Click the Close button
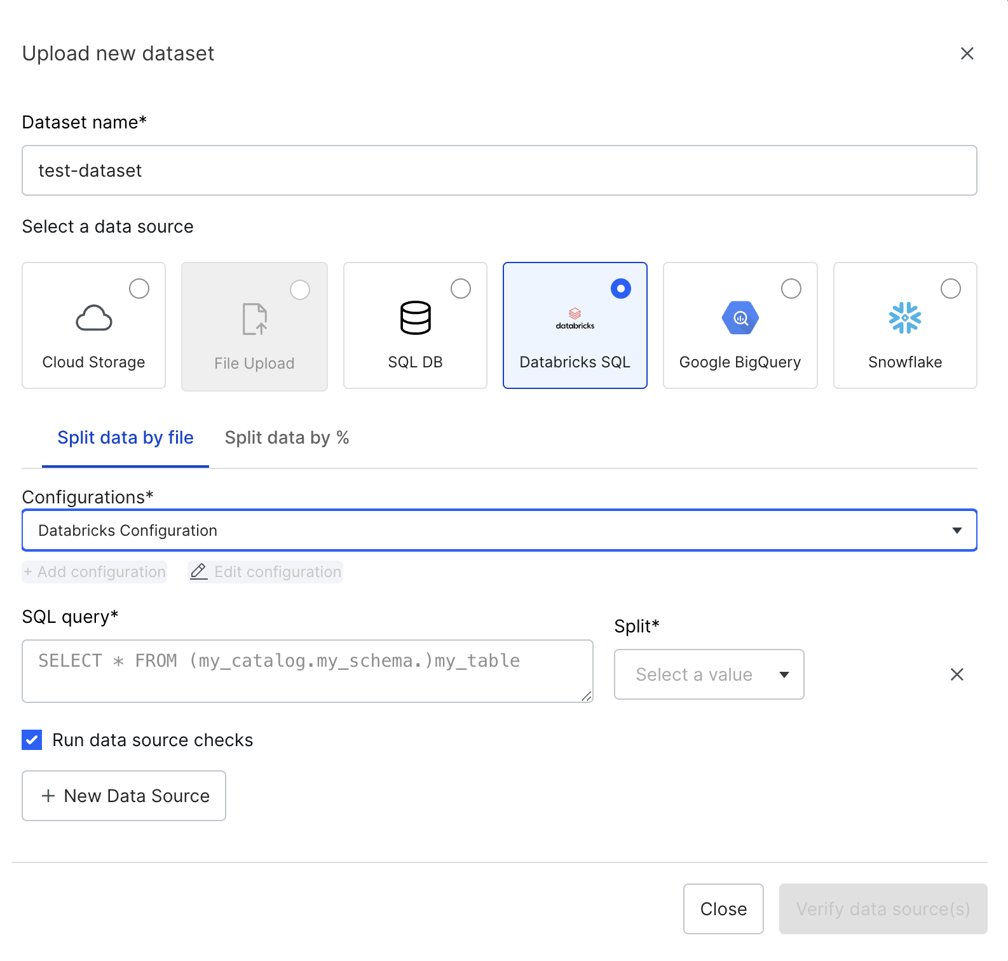Image resolution: width=1008 pixels, height=961 pixels. pyautogui.click(x=723, y=909)
